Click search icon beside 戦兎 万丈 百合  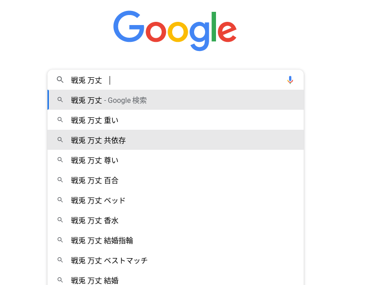pyautogui.click(x=60, y=180)
